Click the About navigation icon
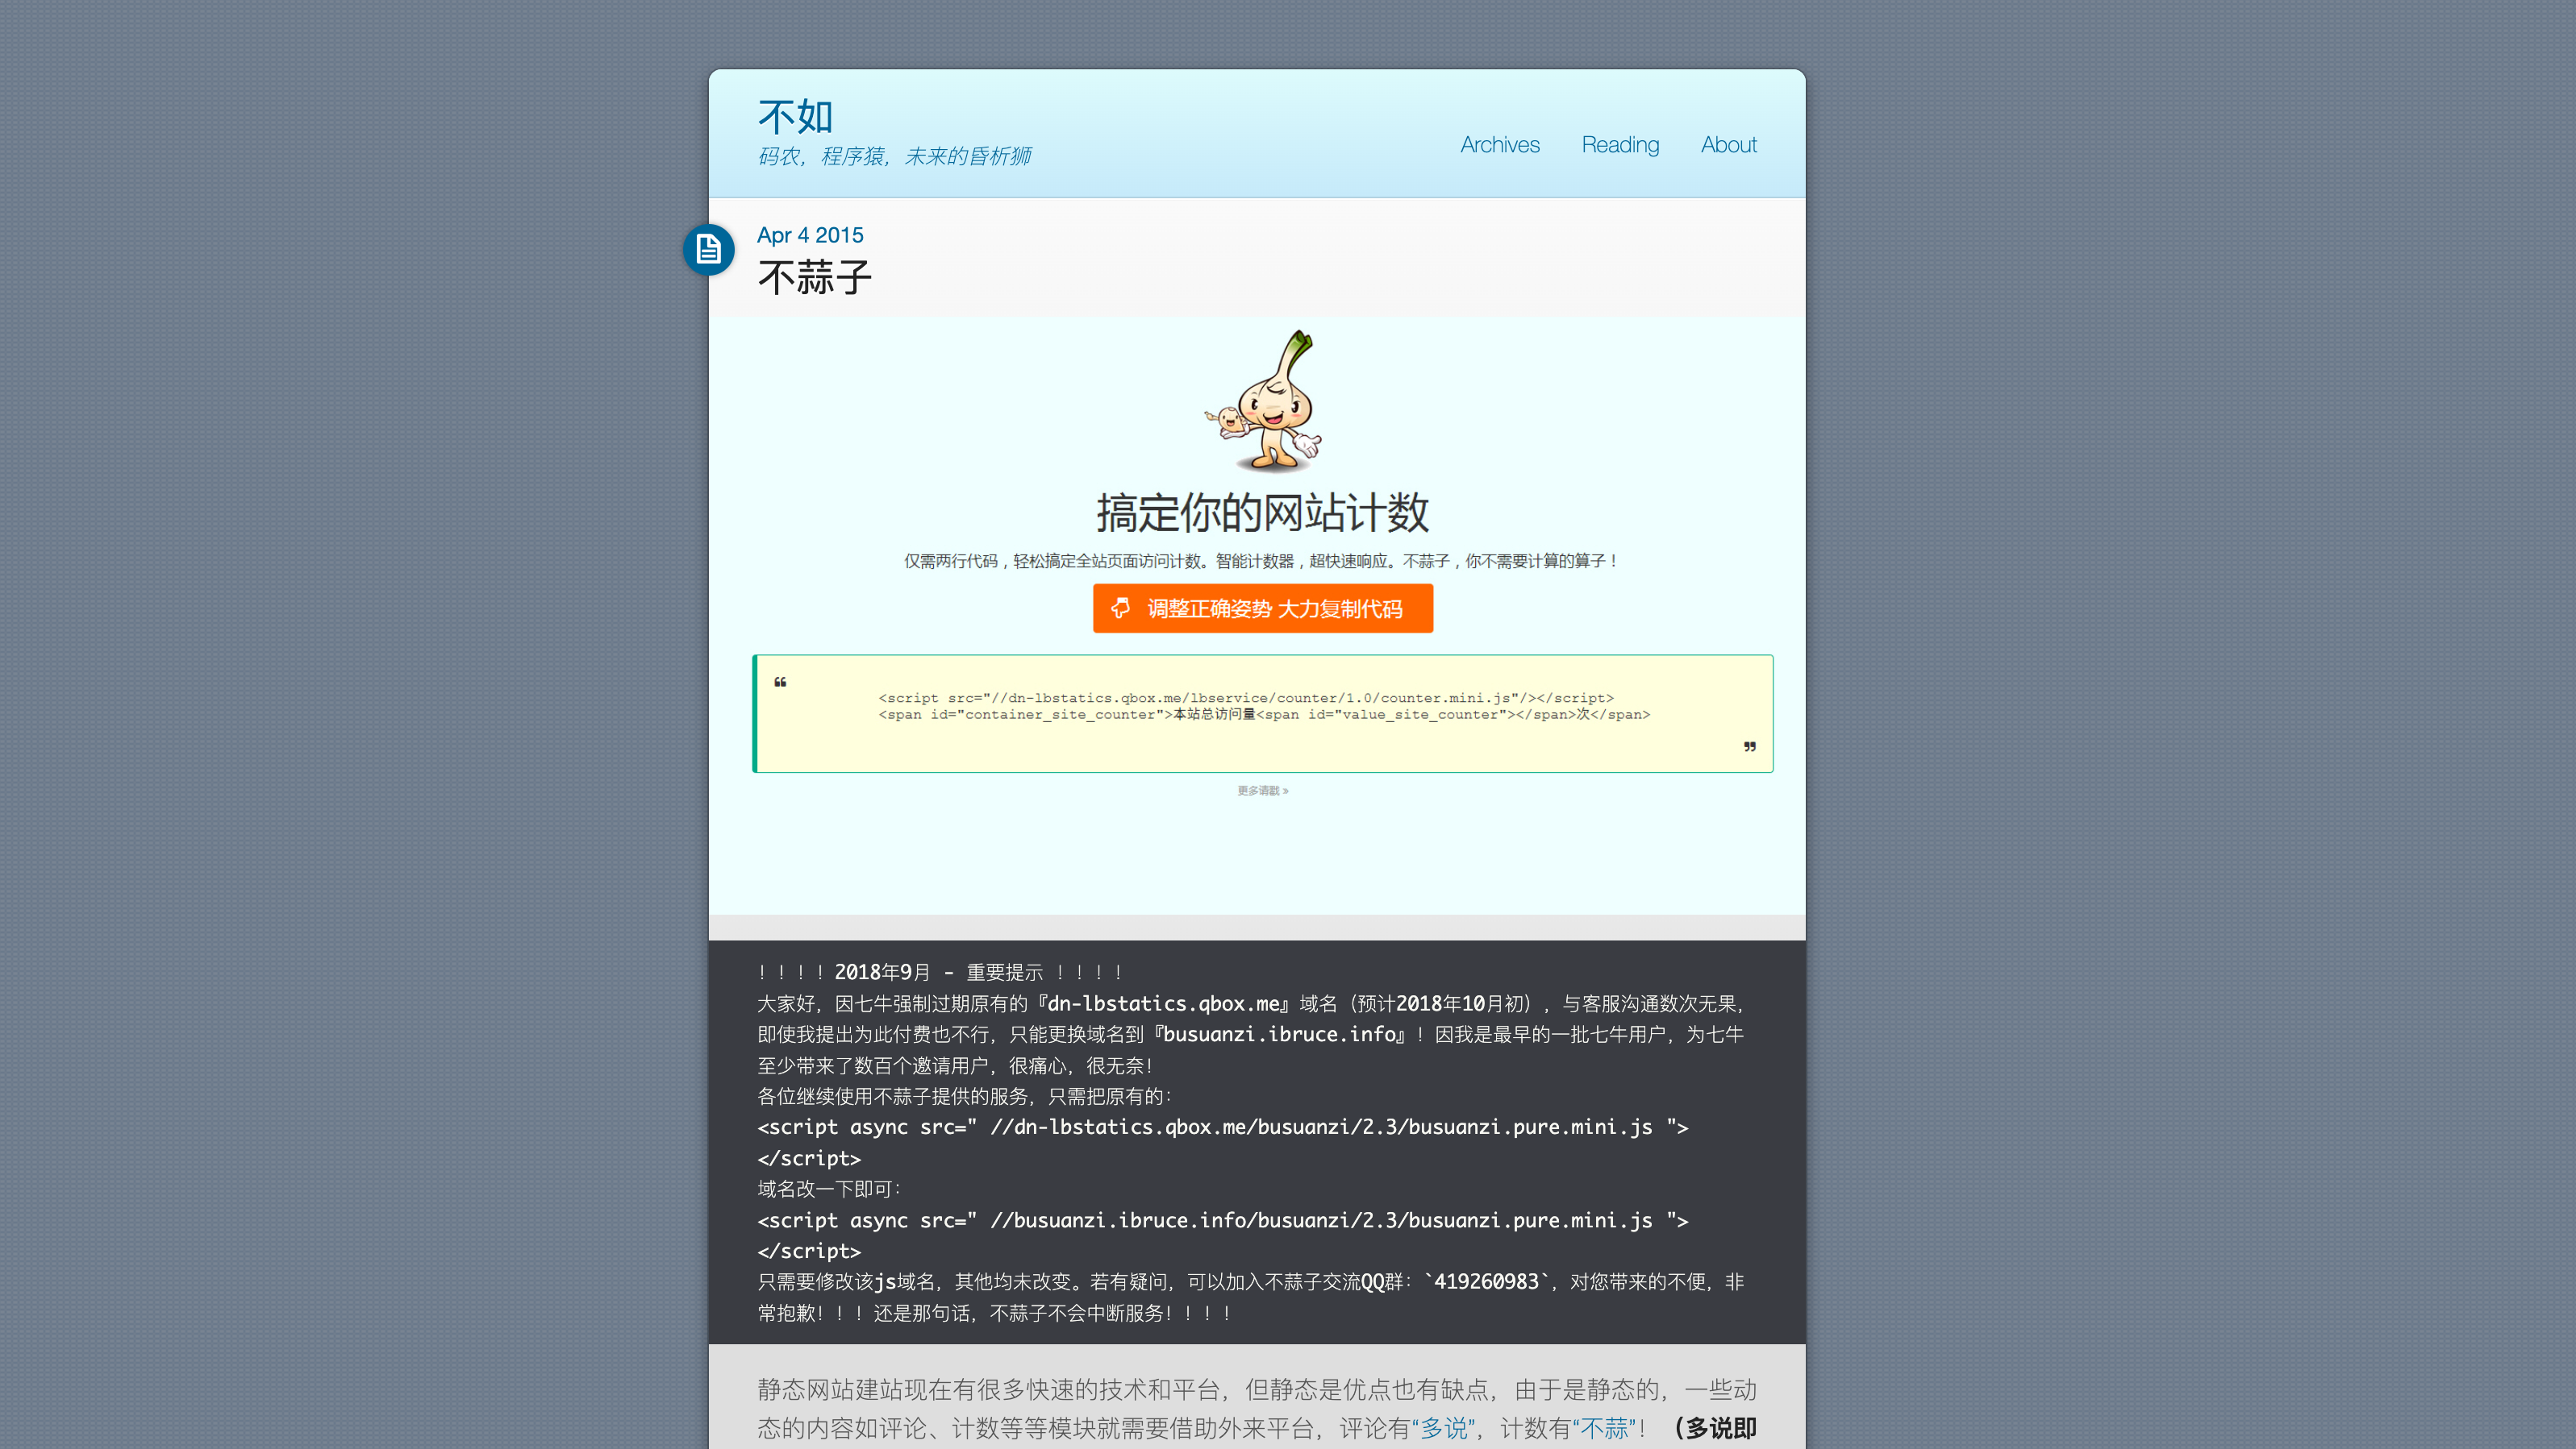2576x1449 pixels. click(1728, 143)
